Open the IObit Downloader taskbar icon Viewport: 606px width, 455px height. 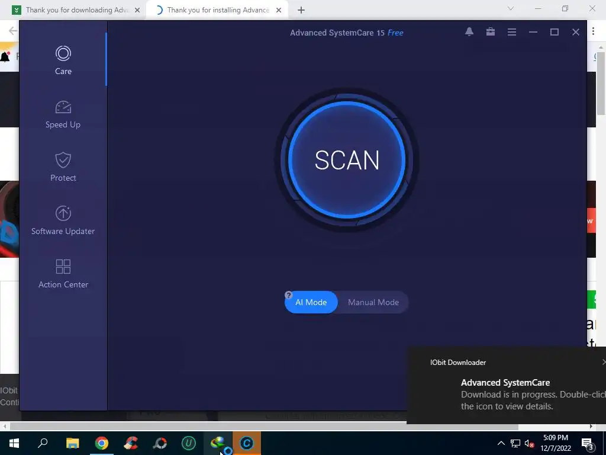[x=218, y=443]
